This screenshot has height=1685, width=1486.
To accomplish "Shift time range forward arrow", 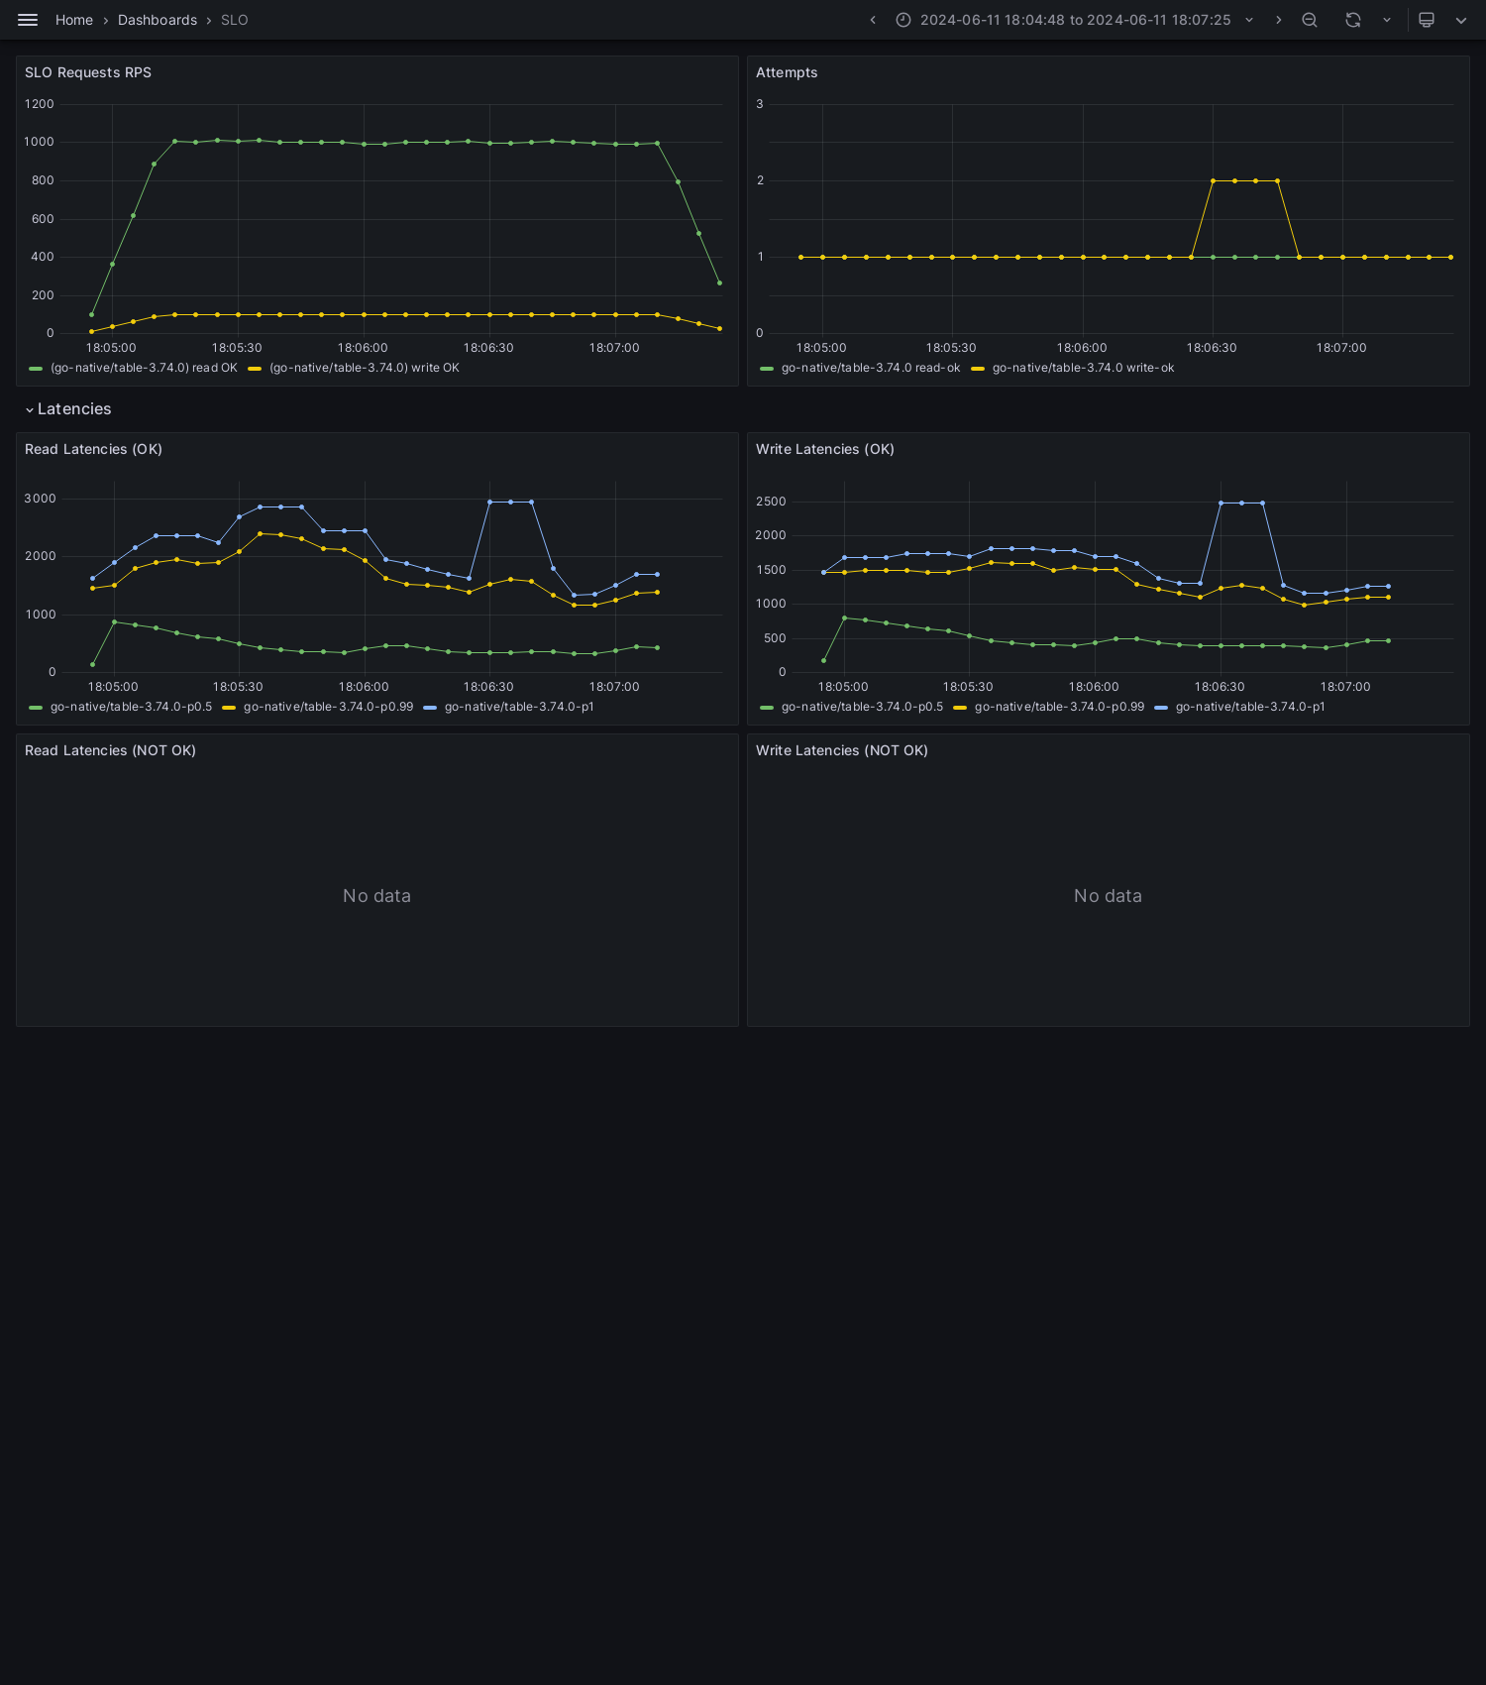I will tap(1279, 20).
